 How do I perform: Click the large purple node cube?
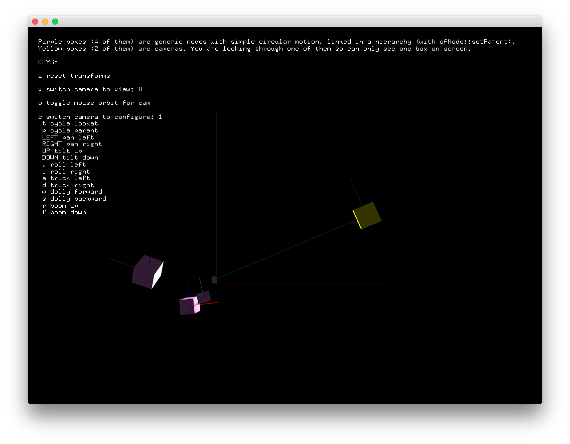[148, 271]
